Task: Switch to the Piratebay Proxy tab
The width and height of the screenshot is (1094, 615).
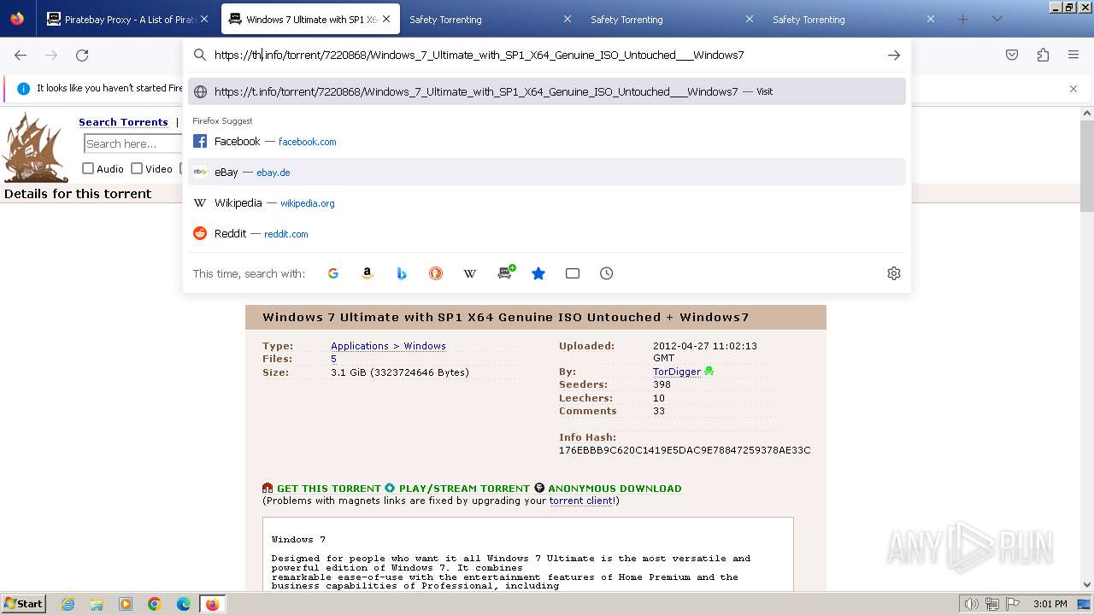Action: click(128, 19)
